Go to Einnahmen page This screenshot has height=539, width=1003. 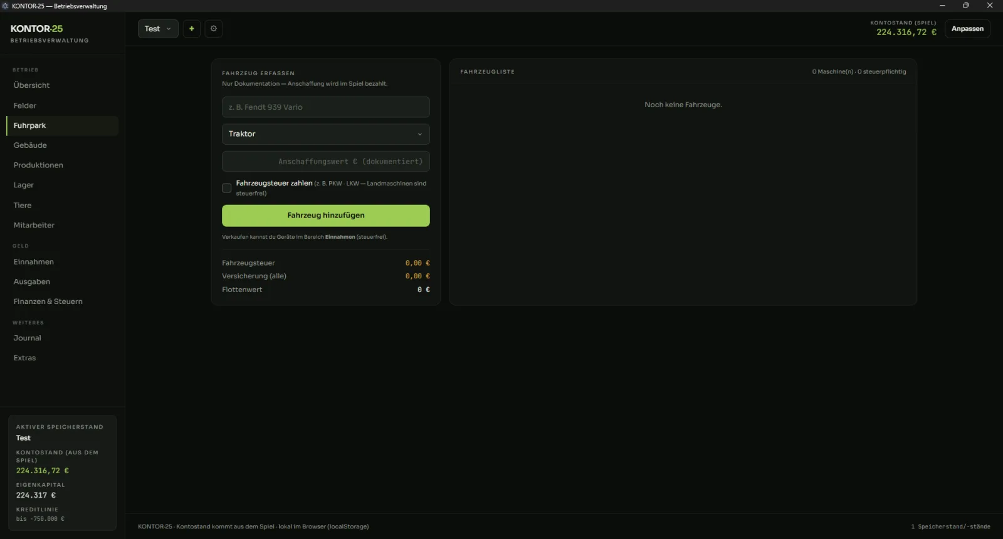click(x=62, y=262)
